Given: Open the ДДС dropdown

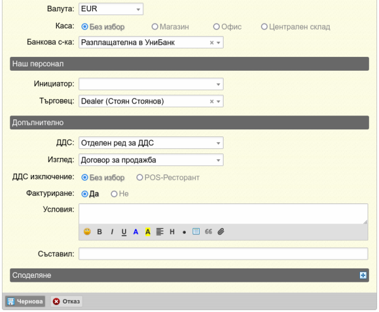Looking at the screenshot, I should [151, 143].
